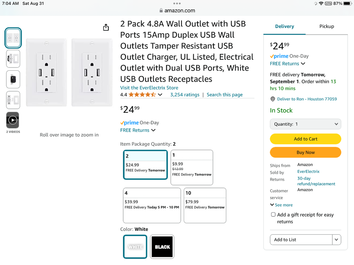Play the product video thumbnail
This screenshot has height=265, width=354.
pyautogui.click(x=13, y=120)
